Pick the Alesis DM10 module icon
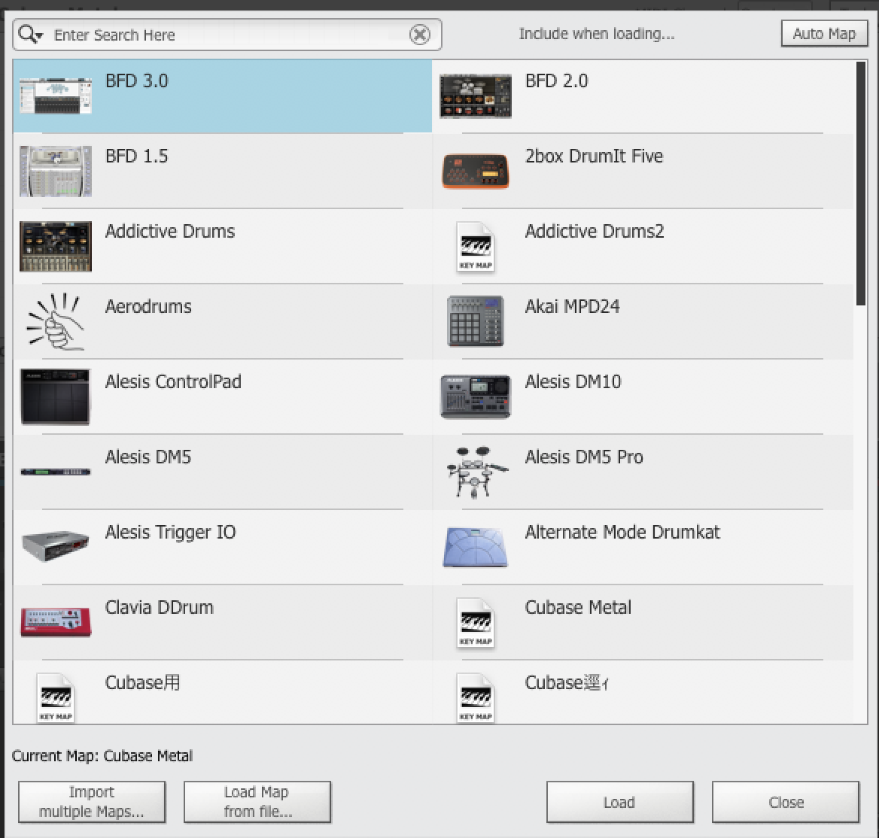This screenshot has width=879, height=838. click(x=476, y=396)
